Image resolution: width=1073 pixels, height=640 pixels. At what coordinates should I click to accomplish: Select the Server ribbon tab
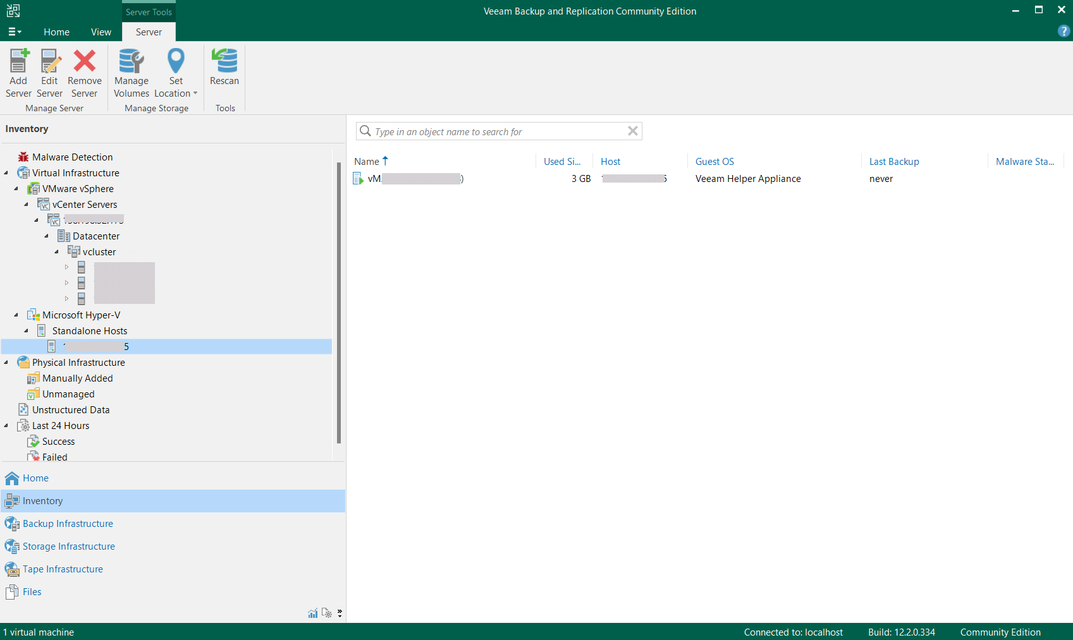tap(149, 32)
